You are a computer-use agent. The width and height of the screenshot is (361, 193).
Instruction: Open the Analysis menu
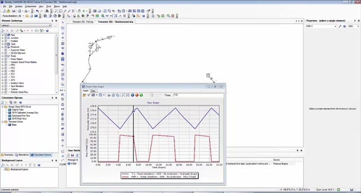click(19, 6)
